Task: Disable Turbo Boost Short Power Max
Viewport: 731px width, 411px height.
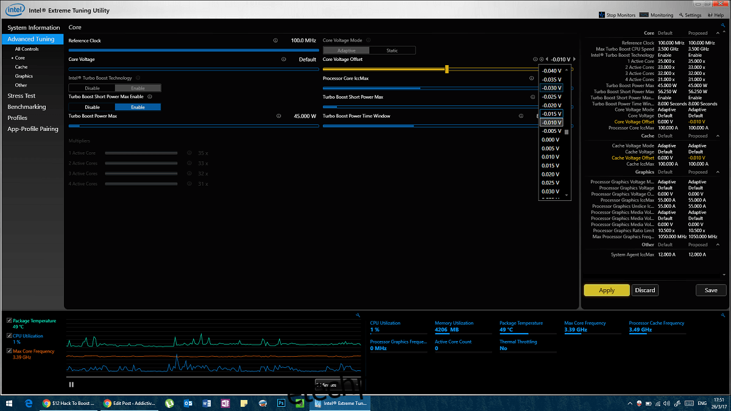Action: [x=92, y=107]
